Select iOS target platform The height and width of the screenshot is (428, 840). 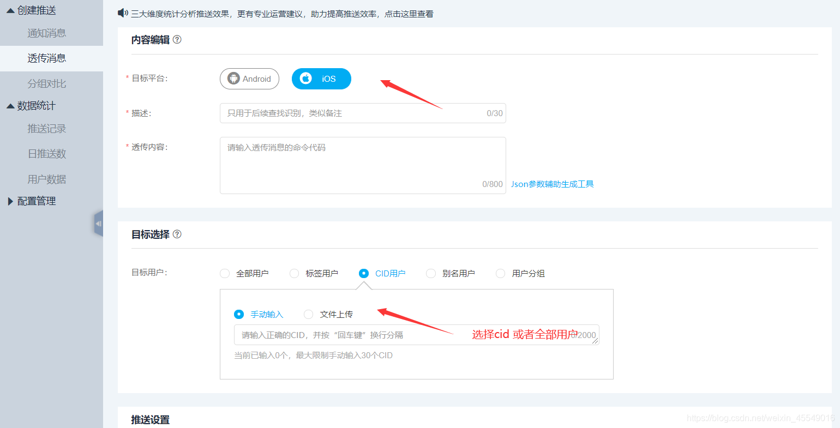point(321,79)
